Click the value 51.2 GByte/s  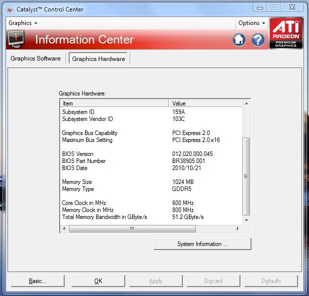(x=188, y=217)
